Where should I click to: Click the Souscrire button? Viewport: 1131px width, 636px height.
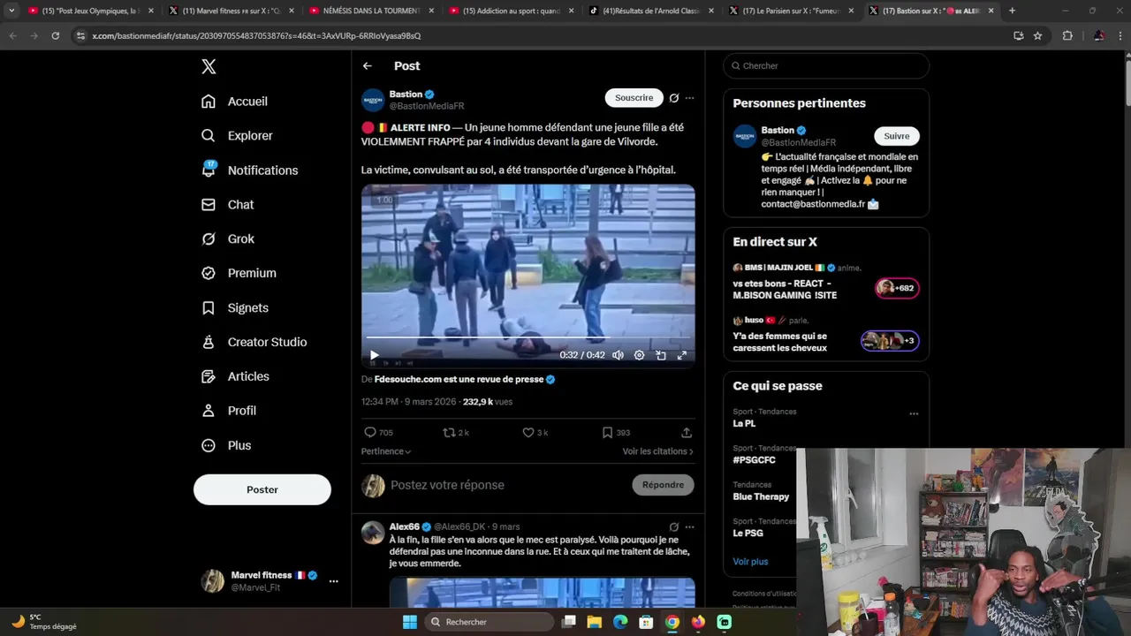(634, 98)
